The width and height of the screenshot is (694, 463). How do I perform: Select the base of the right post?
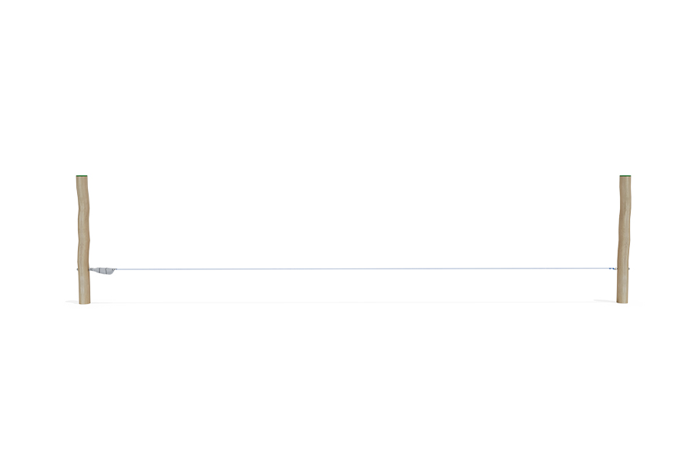(622, 299)
